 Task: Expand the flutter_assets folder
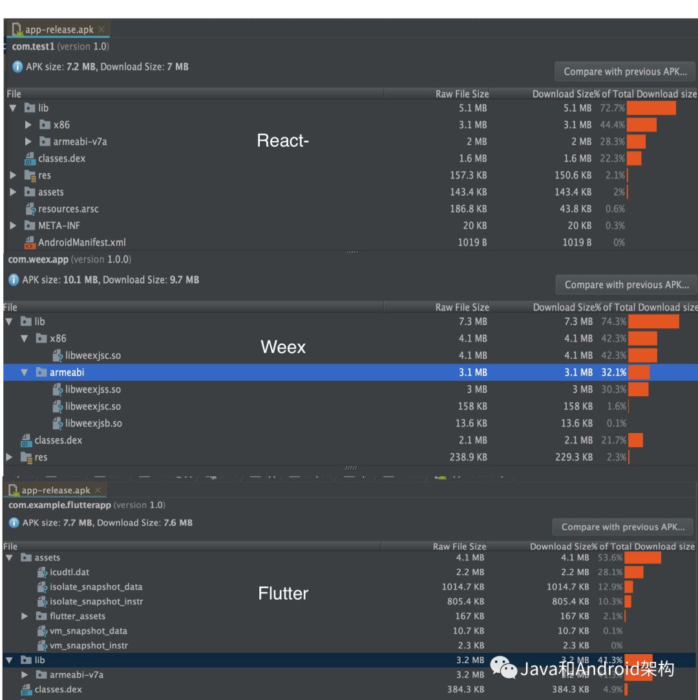(25, 616)
